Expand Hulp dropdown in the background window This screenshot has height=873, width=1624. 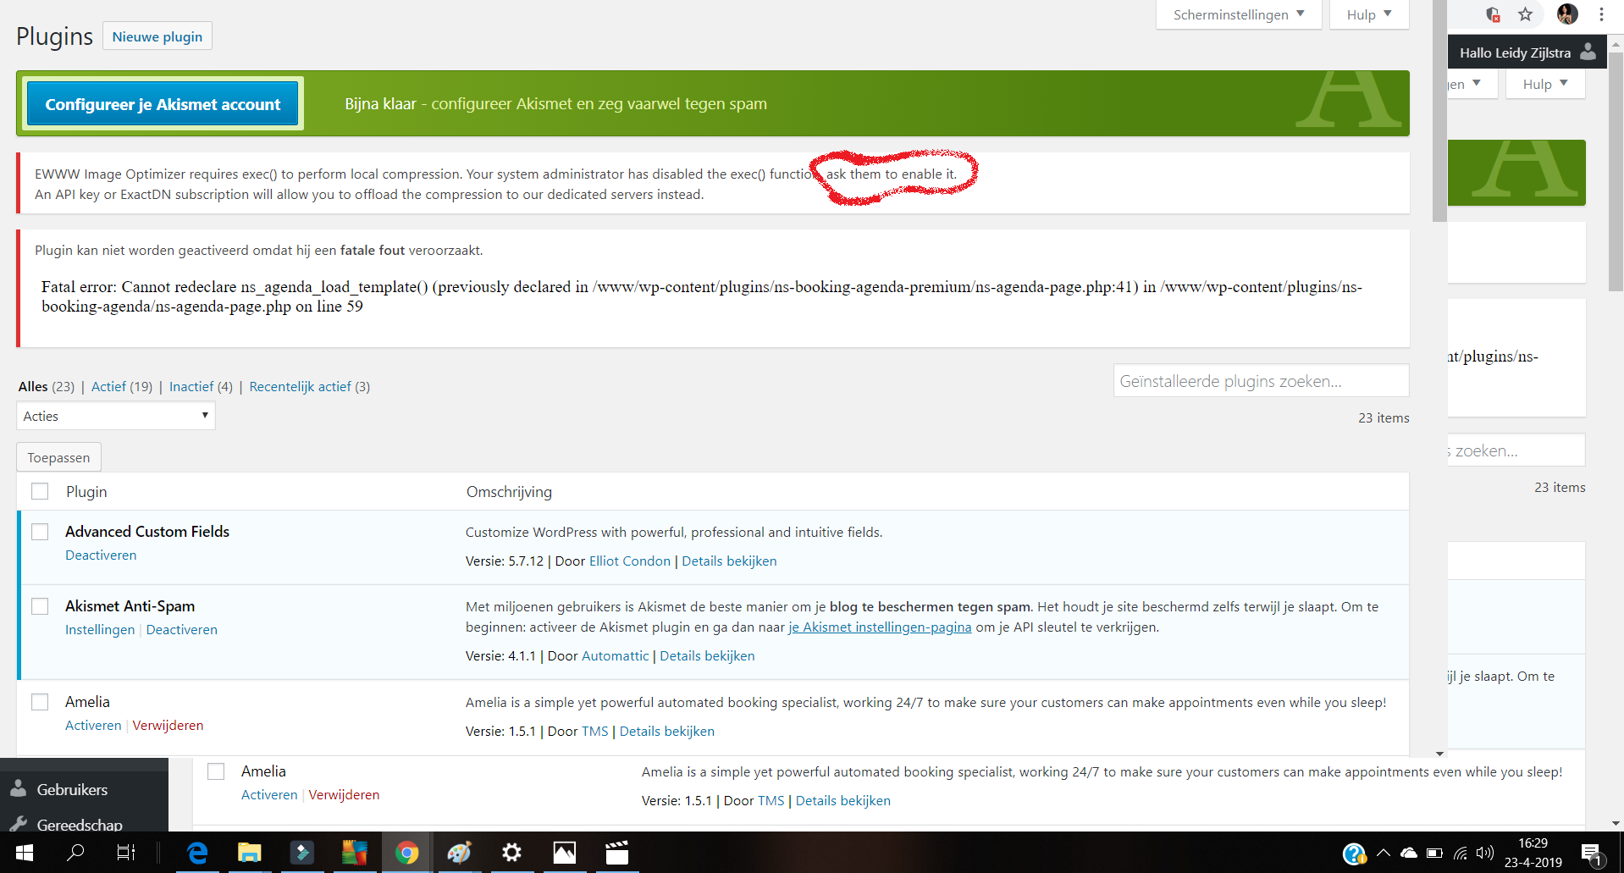tap(1545, 84)
